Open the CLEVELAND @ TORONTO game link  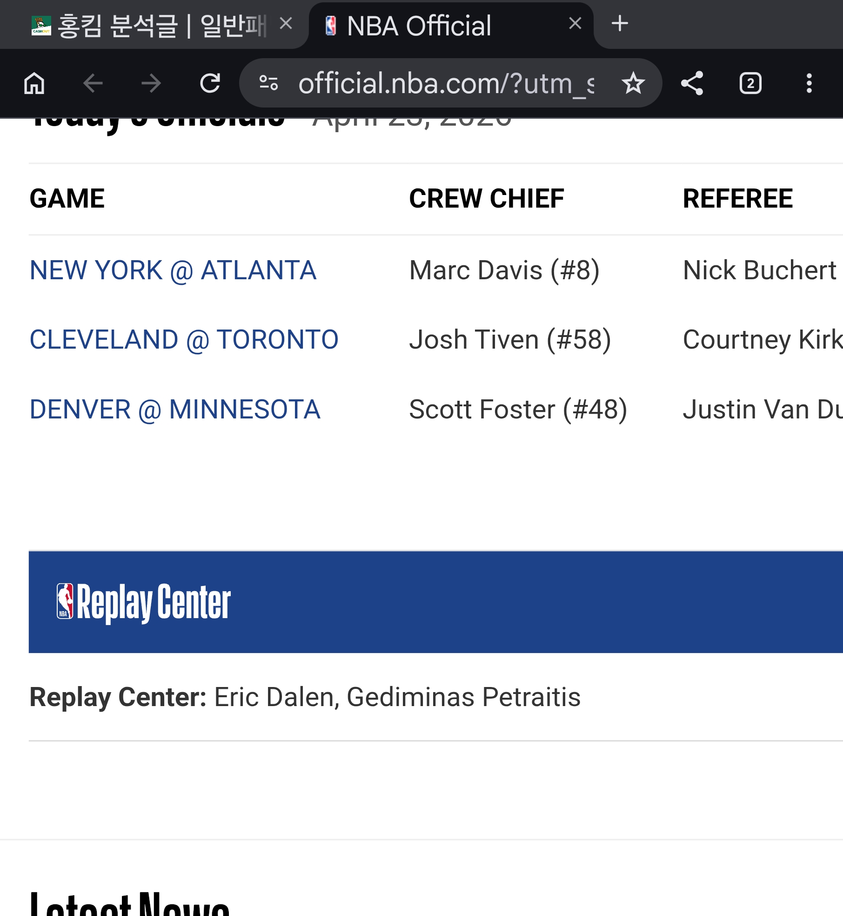coord(184,339)
